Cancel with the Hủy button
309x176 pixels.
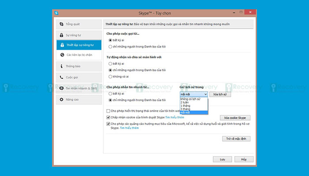click(244, 159)
